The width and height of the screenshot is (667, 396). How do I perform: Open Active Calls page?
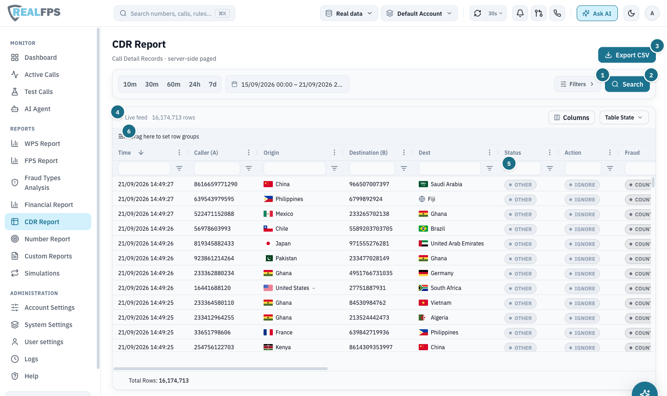[x=48, y=75]
